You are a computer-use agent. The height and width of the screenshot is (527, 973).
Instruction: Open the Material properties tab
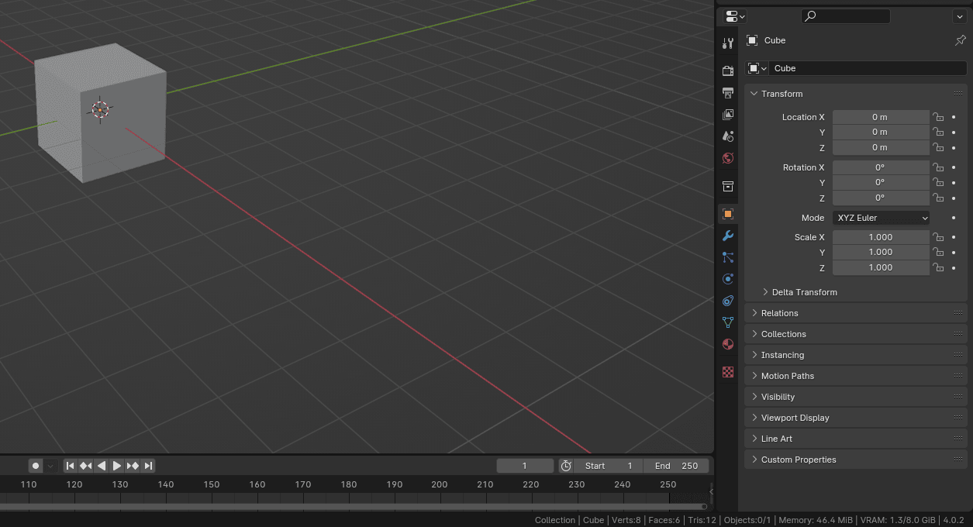click(x=727, y=344)
